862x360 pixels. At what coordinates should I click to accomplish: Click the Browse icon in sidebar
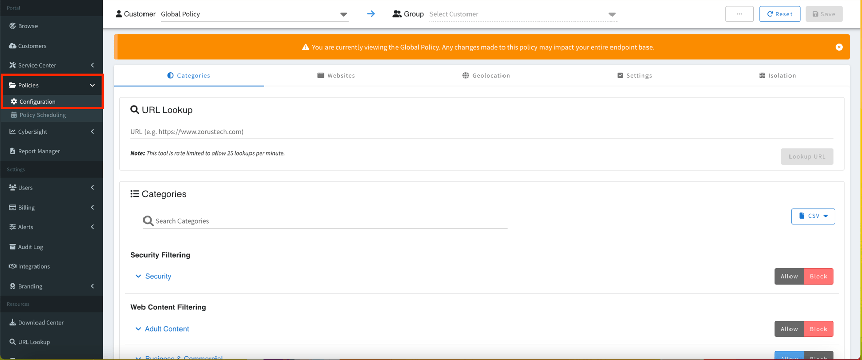13,26
